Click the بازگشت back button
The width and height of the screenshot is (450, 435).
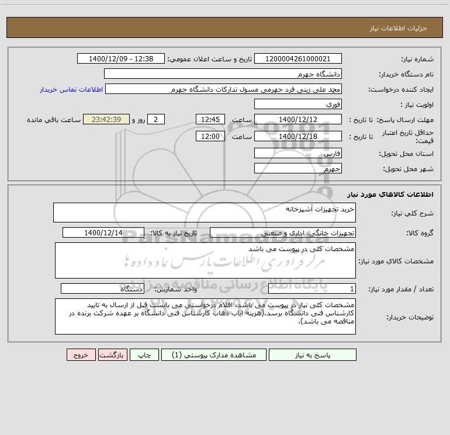112,355
